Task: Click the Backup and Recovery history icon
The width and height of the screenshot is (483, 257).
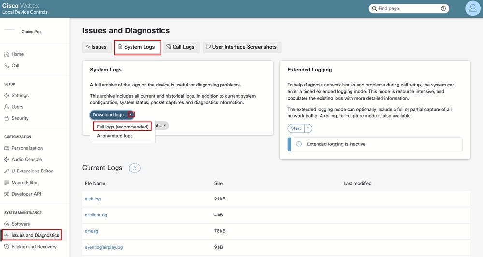Action: (x=6, y=246)
